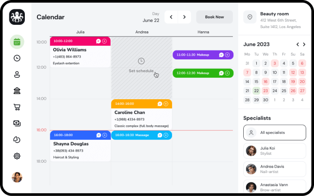Image resolution: width=314 pixels, height=196 pixels.
Task: Go to next day arrow
Action: pyautogui.click(x=185, y=17)
